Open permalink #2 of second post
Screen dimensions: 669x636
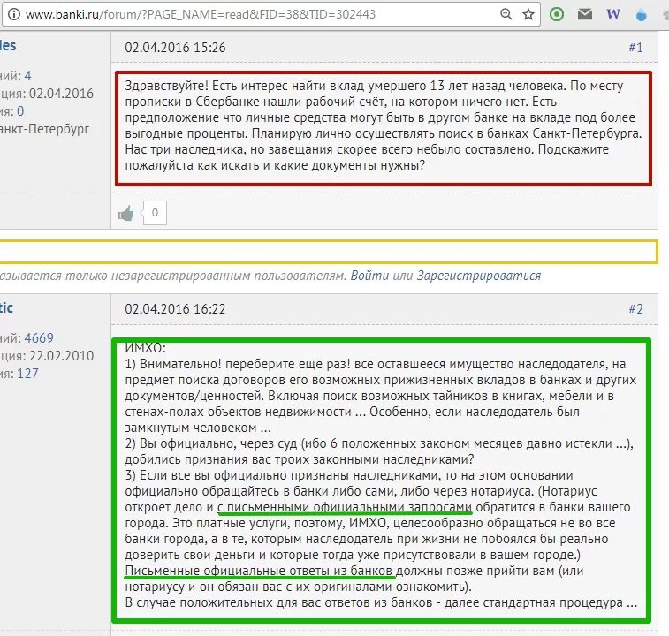click(635, 309)
